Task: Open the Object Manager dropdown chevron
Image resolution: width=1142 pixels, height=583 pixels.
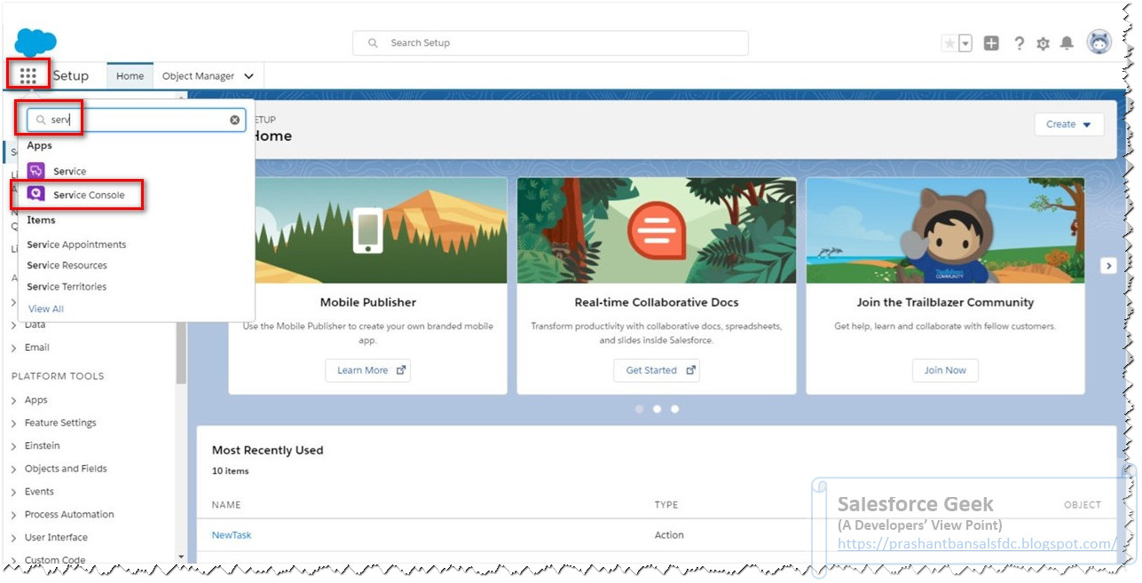Action: (249, 76)
